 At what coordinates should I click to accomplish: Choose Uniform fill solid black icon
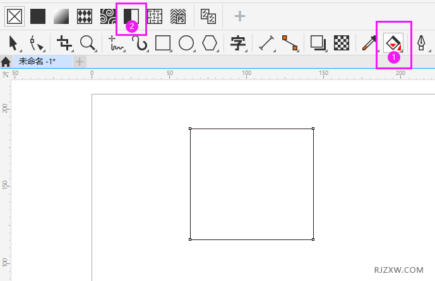click(38, 16)
